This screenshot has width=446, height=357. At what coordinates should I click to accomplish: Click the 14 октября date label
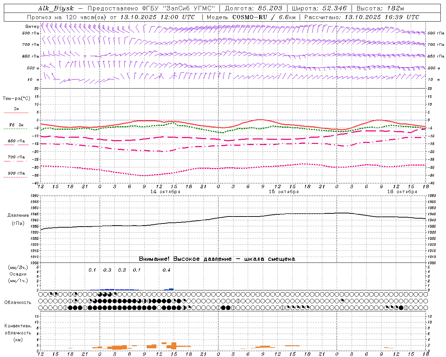tap(165, 192)
